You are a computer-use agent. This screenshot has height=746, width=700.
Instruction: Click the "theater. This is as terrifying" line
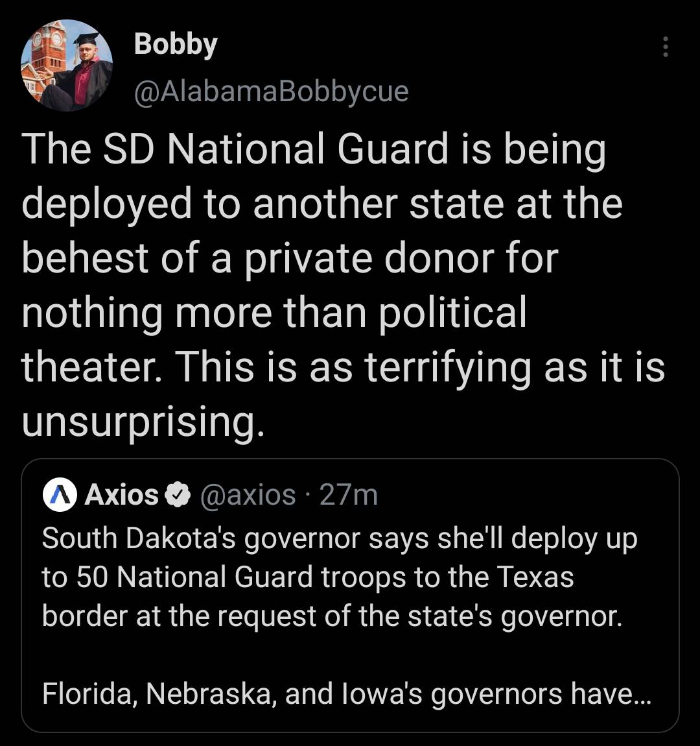click(x=344, y=367)
